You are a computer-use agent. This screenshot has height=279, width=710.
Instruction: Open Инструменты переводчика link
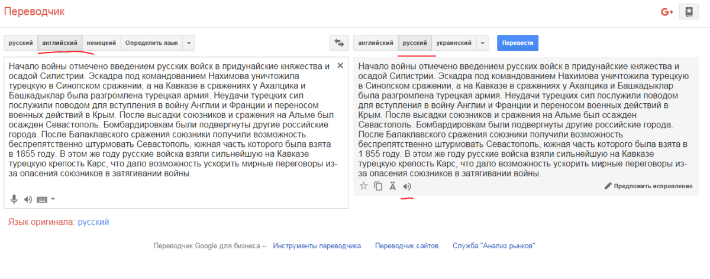point(317,246)
